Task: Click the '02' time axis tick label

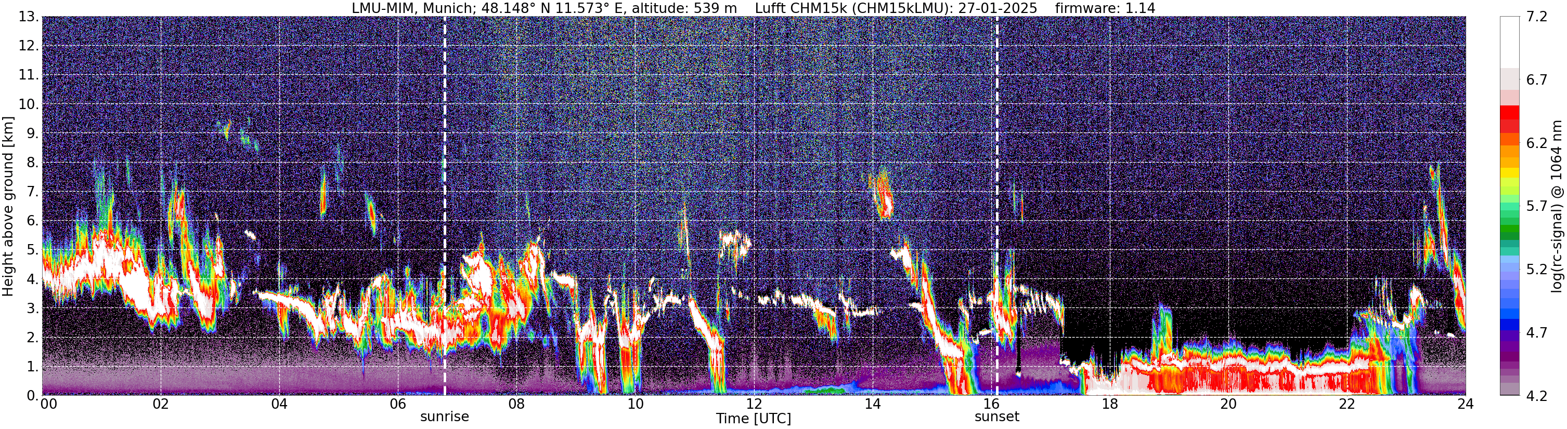Action: [x=161, y=404]
